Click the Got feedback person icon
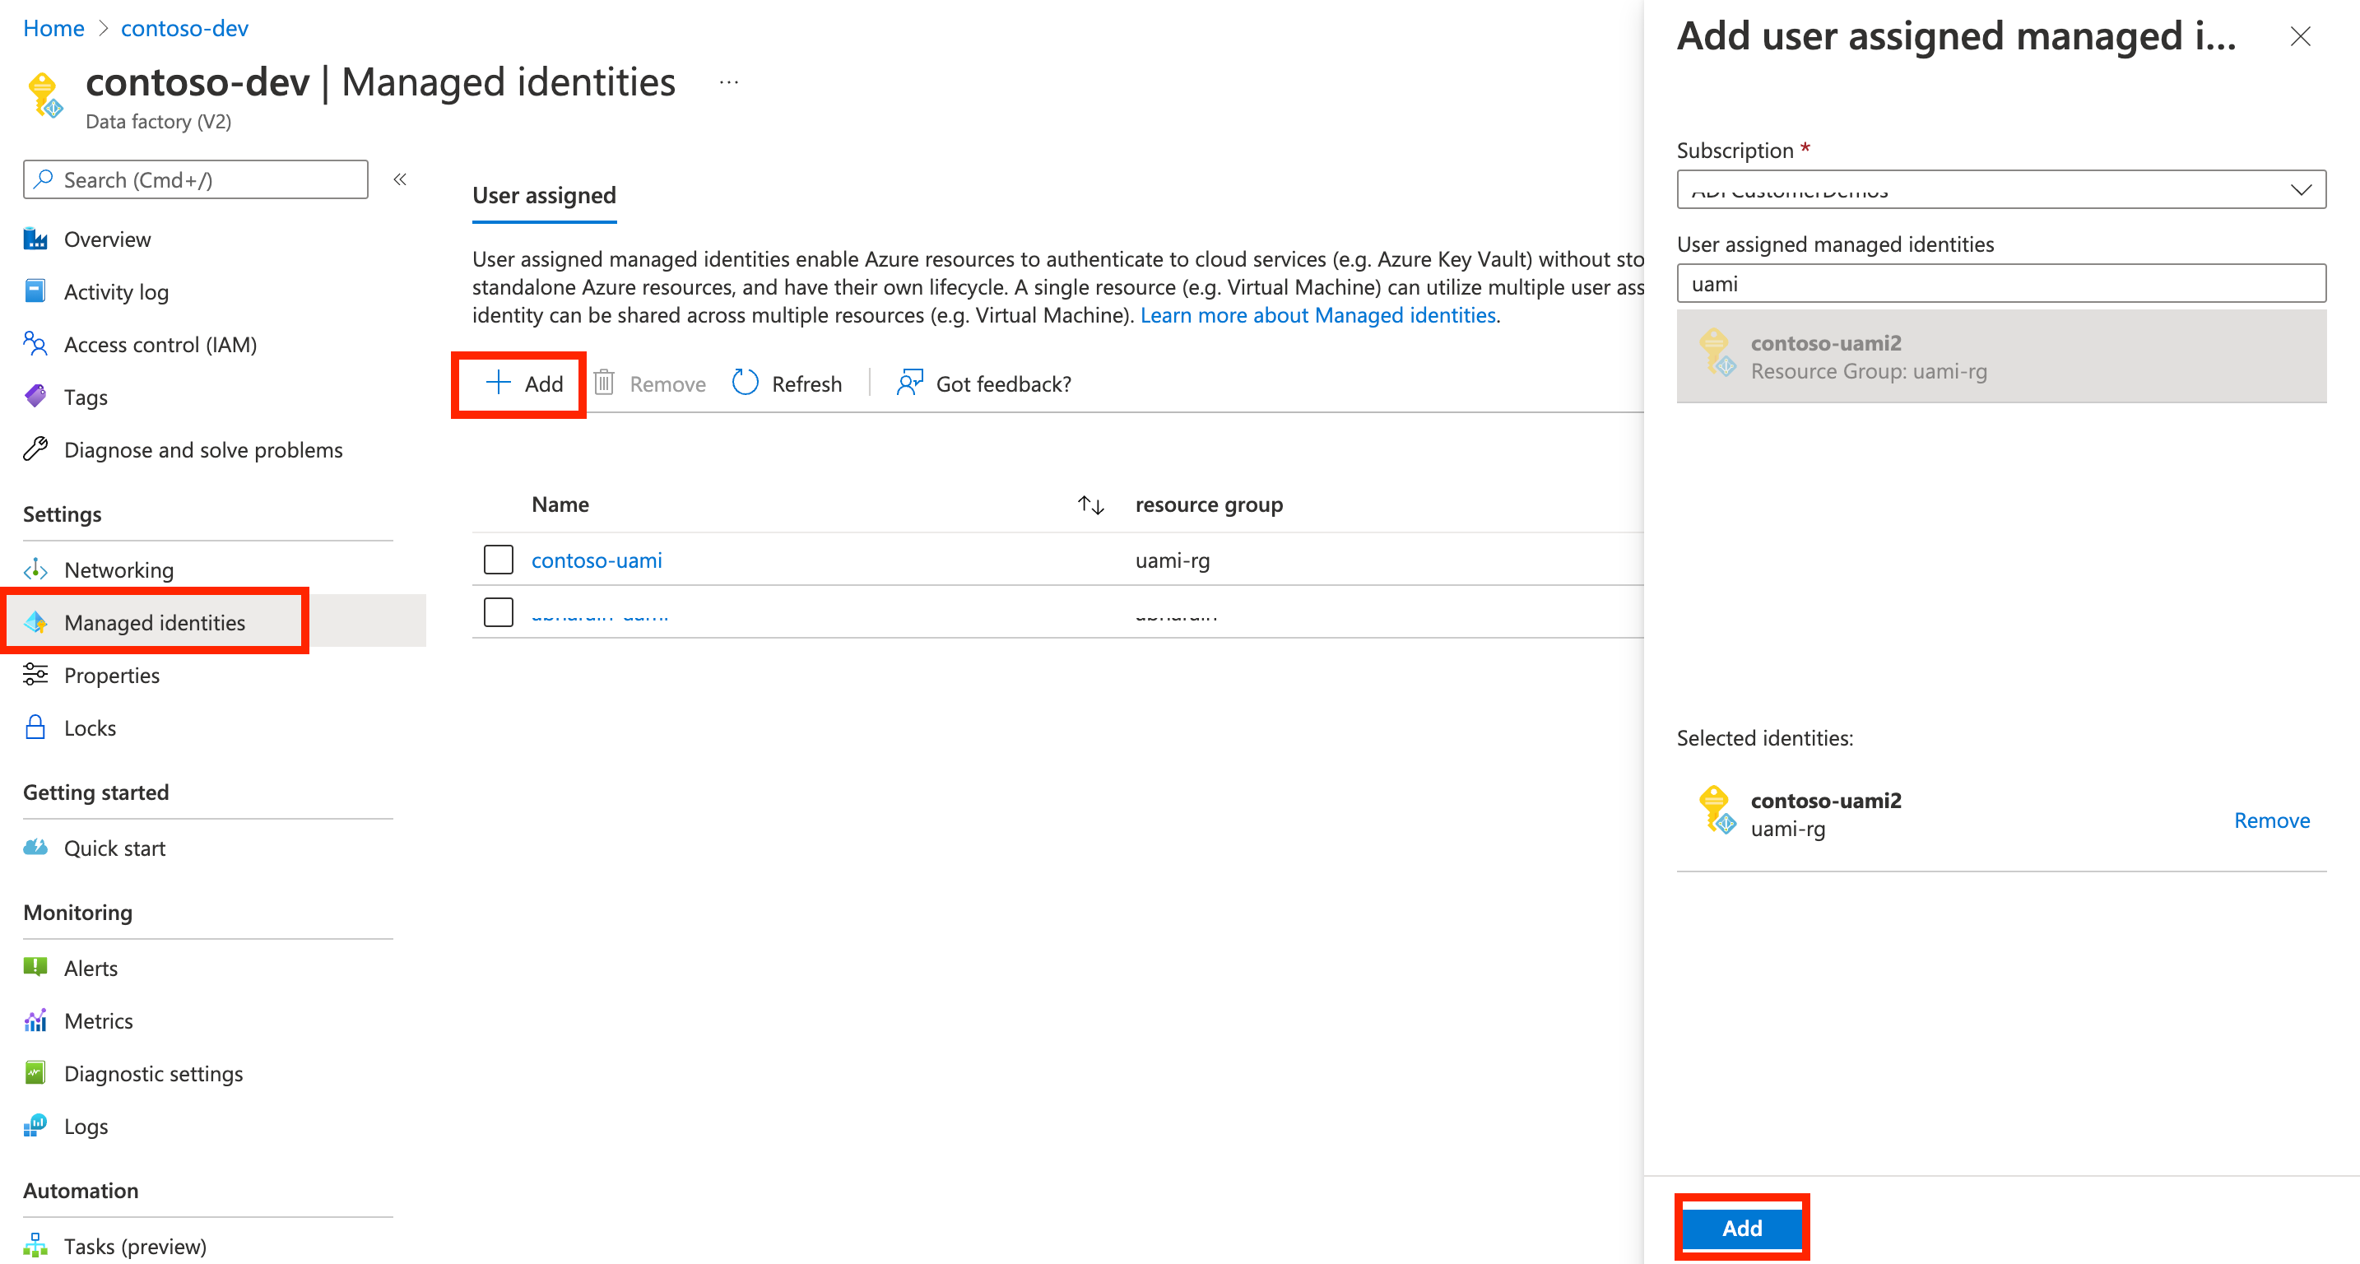The width and height of the screenshot is (2360, 1264). click(908, 383)
